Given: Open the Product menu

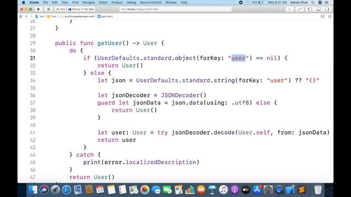Looking at the screenshot, I should 117,2.
